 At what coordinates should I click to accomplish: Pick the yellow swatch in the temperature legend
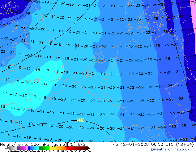click(50, 148)
